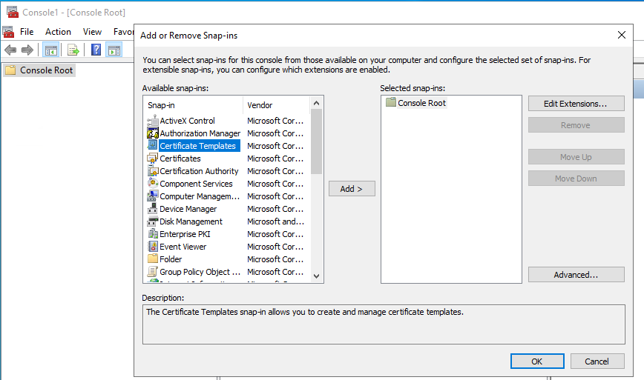Image resolution: width=644 pixels, height=380 pixels.
Task: Pick Disk Management from snap-in list
Action: (191, 221)
